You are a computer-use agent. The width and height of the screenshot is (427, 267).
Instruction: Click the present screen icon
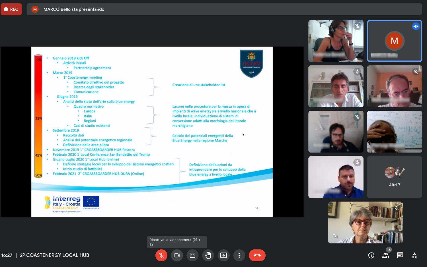[x=224, y=255]
